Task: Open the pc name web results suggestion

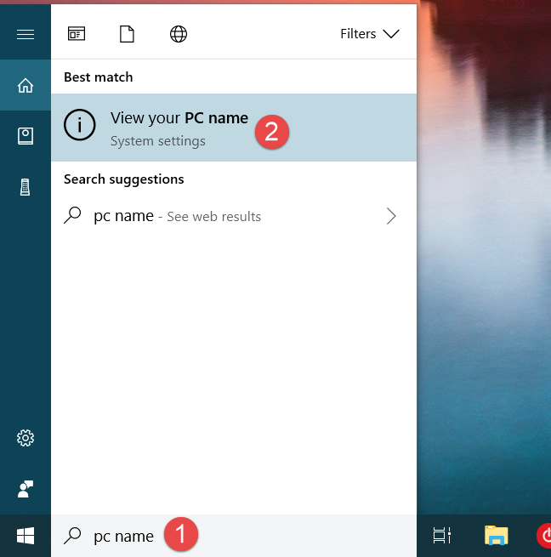Action: click(x=234, y=216)
